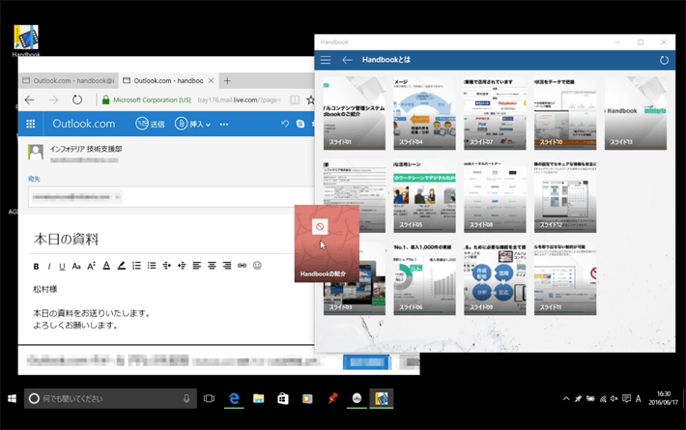Click the undo arrow in the Outlook bar
The width and height of the screenshot is (686, 430).
[x=285, y=124]
